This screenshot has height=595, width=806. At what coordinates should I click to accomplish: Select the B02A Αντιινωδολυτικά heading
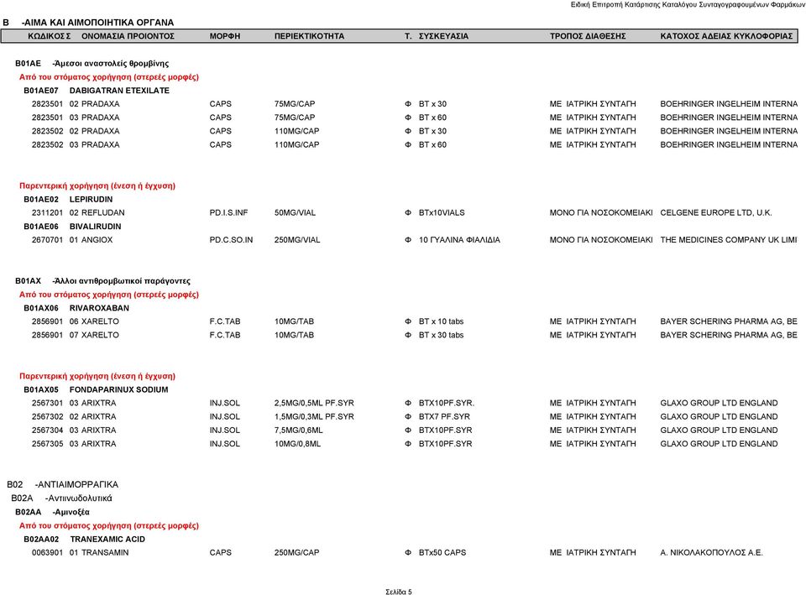tap(61, 498)
